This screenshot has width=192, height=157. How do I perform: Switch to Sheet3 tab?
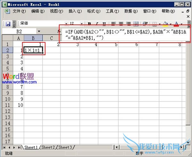(65, 147)
